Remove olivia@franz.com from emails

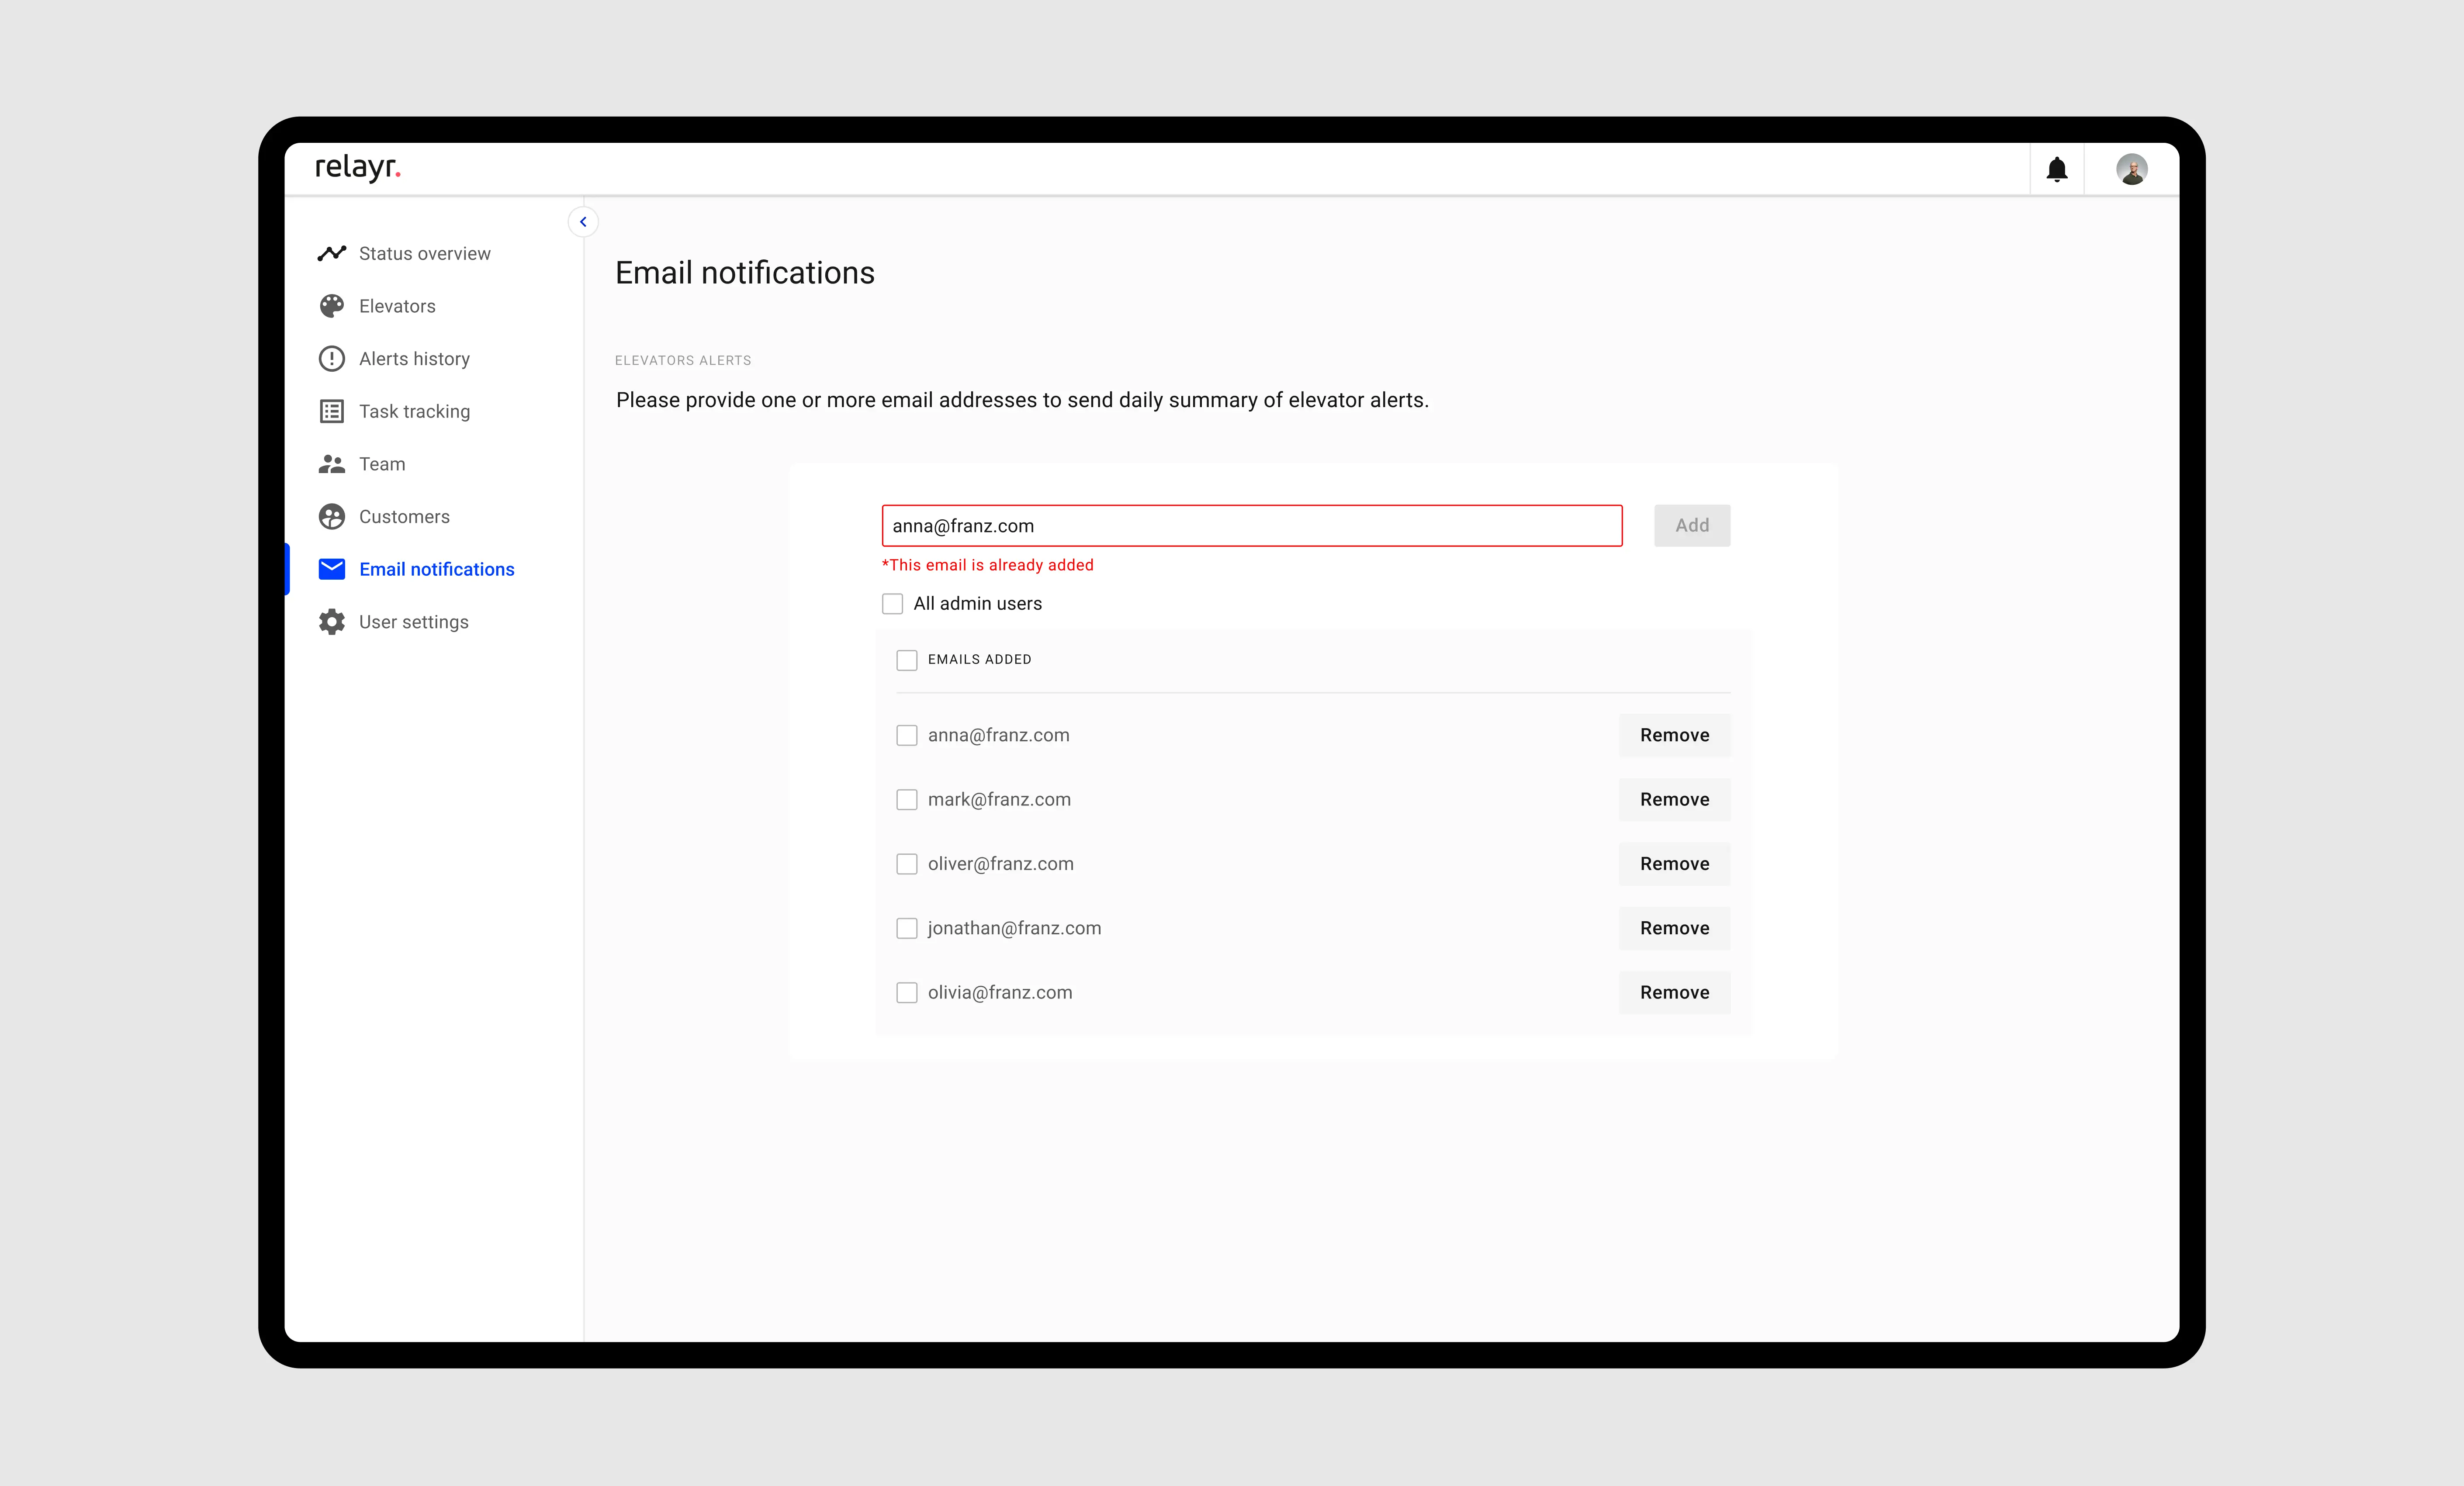[1674, 993]
